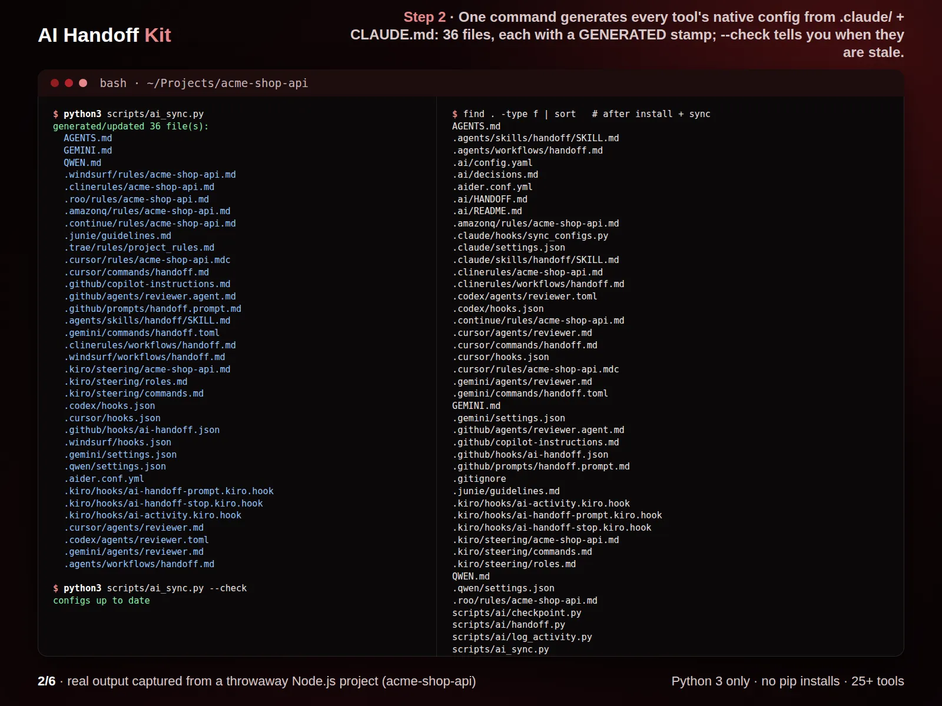The image size is (942, 706).
Task: Click the 'Step 2' label in the header
Action: (424, 17)
